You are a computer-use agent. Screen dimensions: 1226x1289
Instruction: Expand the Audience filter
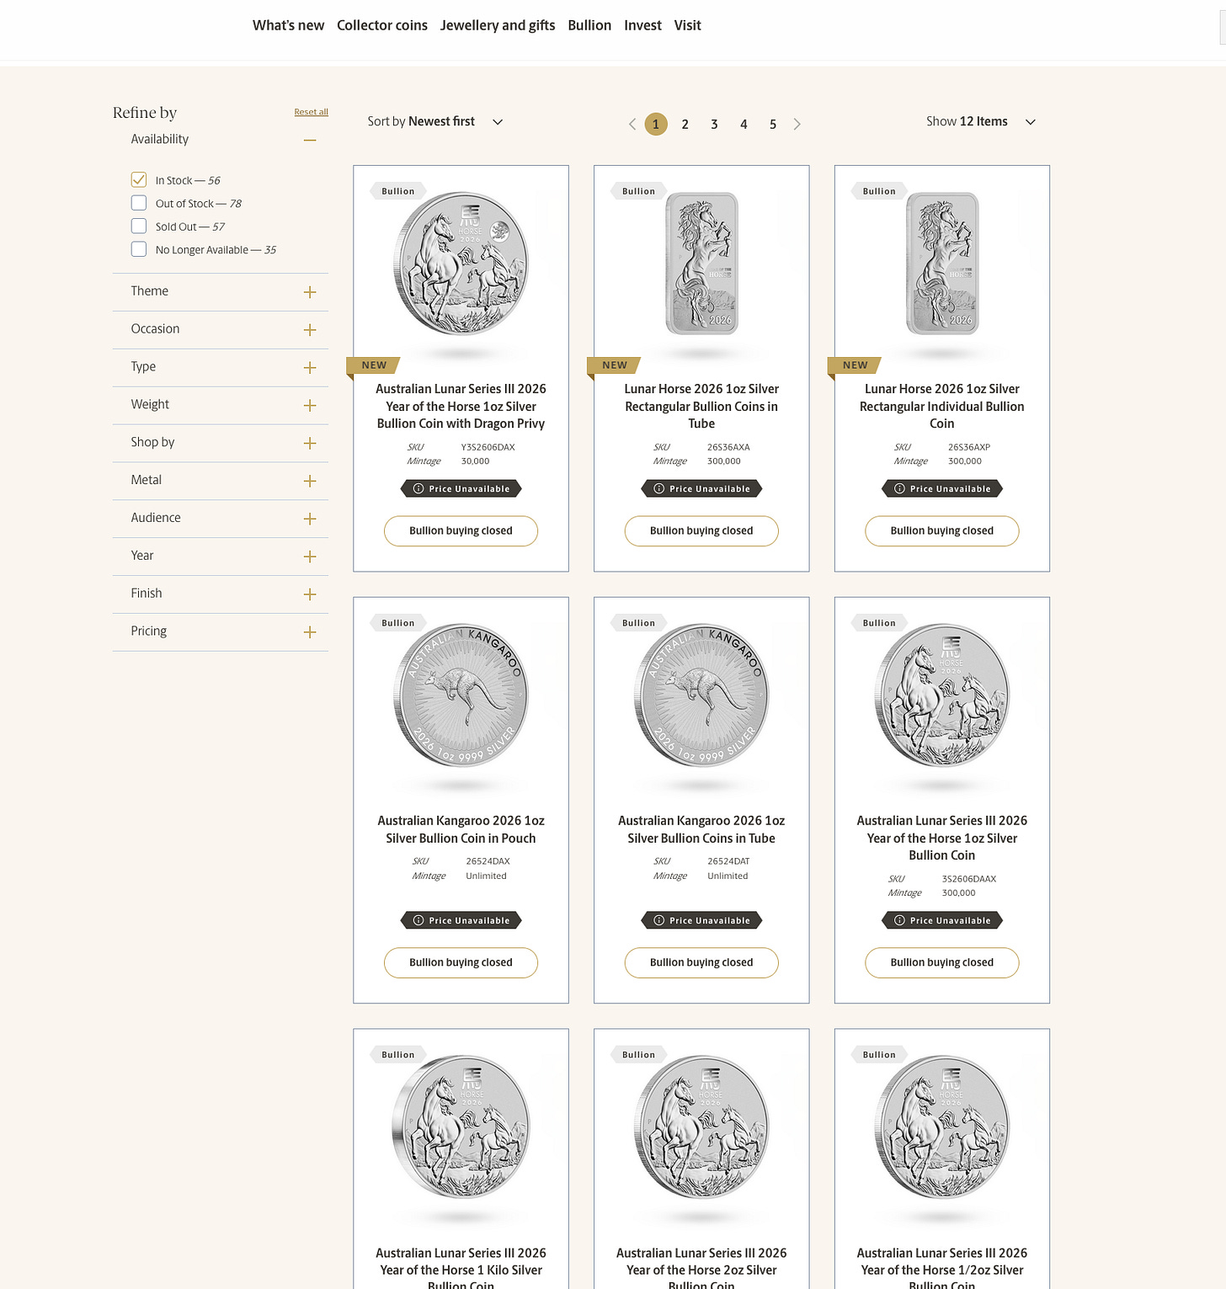[x=310, y=519]
